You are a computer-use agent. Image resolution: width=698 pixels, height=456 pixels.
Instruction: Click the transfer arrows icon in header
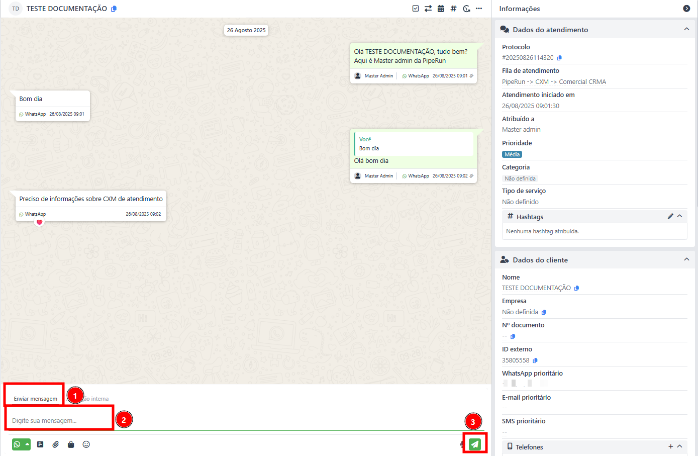[428, 9]
